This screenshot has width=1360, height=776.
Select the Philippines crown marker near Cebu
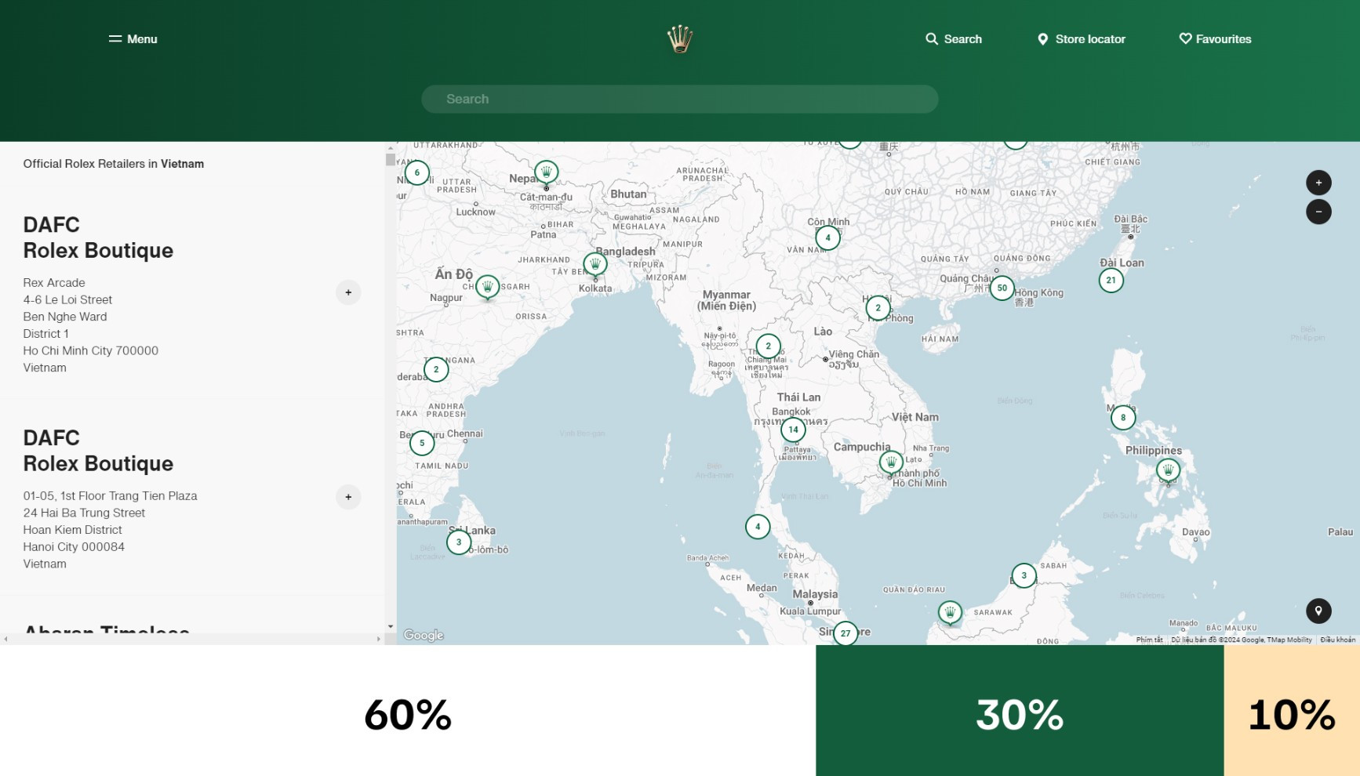(1168, 470)
